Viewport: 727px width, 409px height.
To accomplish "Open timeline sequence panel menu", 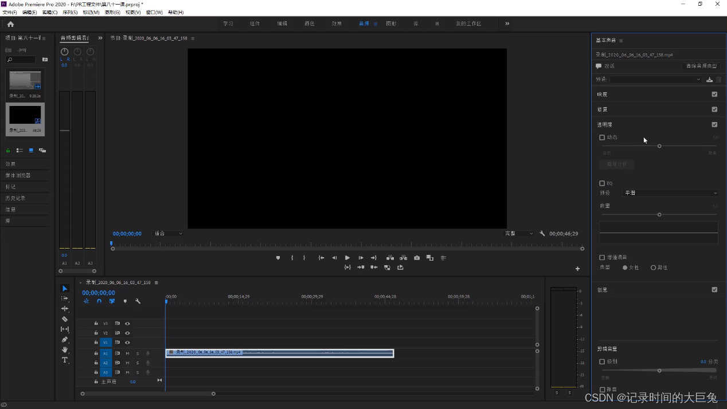I will (156, 282).
